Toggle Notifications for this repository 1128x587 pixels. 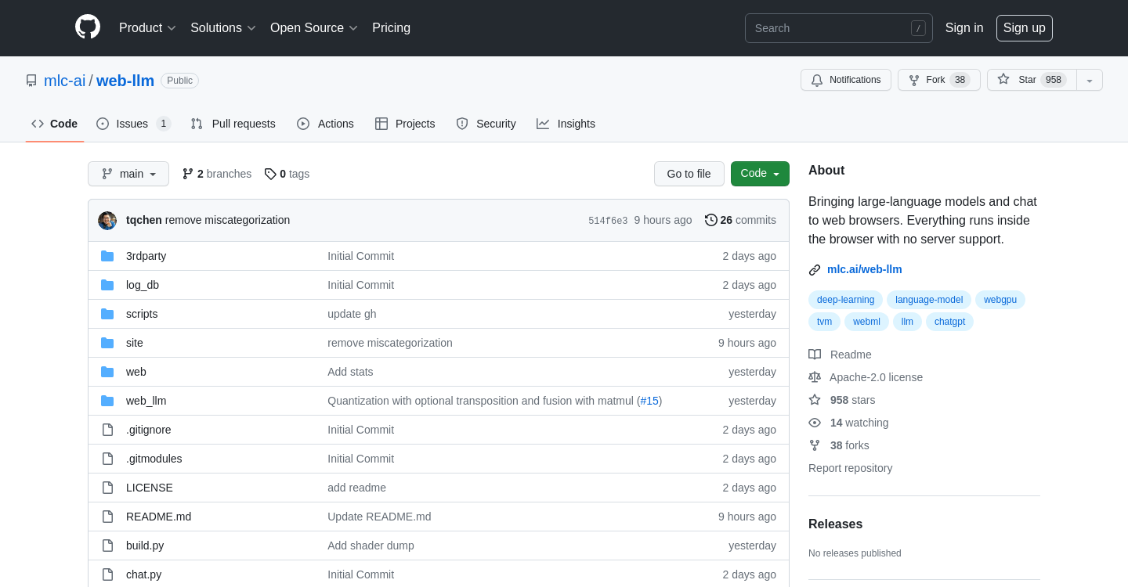(845, 80)
